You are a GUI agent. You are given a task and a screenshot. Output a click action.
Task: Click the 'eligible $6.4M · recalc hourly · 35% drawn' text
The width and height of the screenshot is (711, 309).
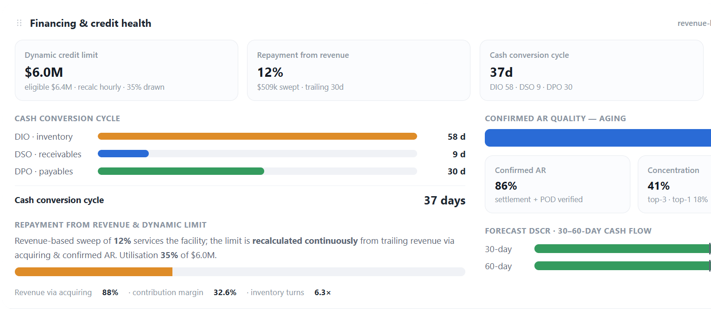pos(95,87)
